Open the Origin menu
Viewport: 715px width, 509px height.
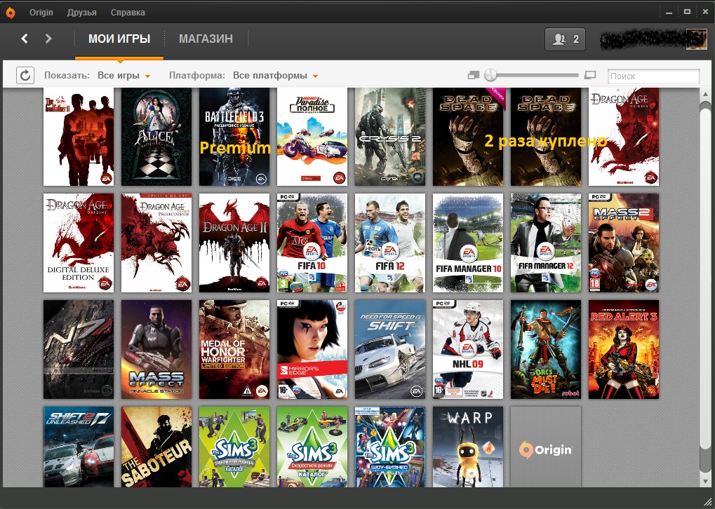pos(41,13)
